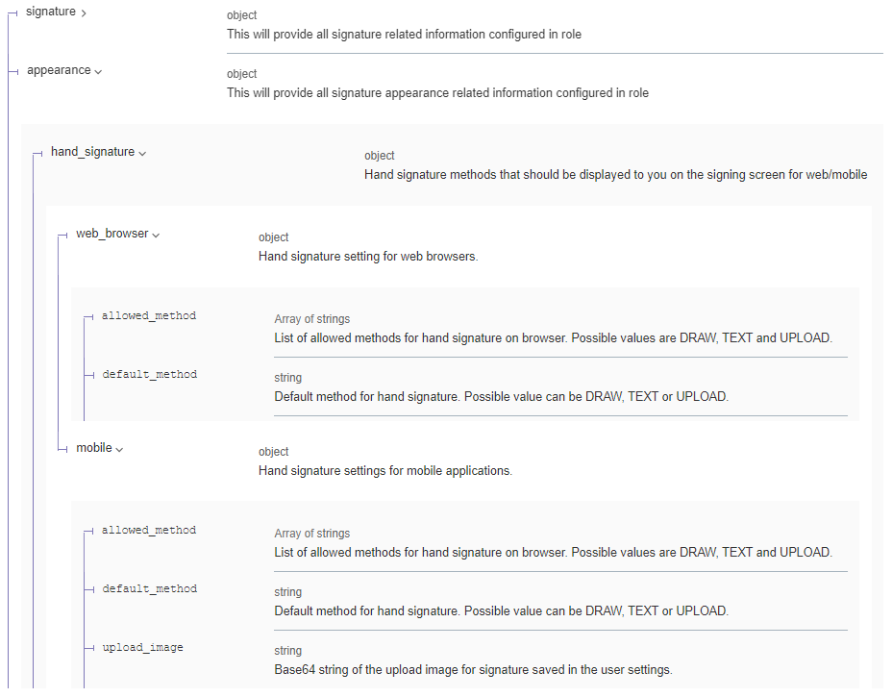Select allowed_method under mobile
The height and width of the screenshot is (697, 892).
pos(149,530)
